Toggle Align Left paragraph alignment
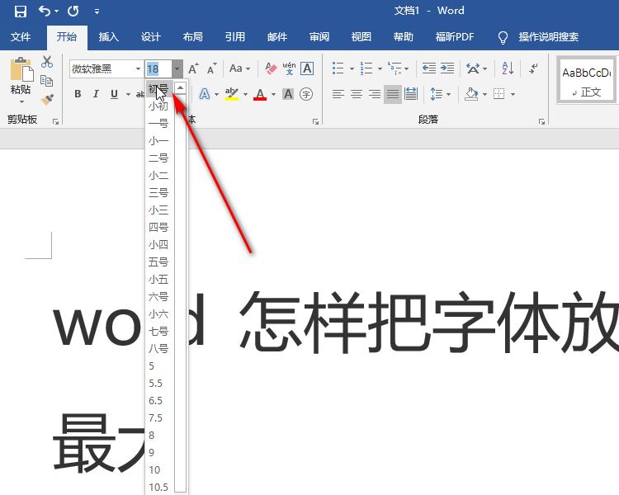The image size is (619, 495). coord(338,94)
